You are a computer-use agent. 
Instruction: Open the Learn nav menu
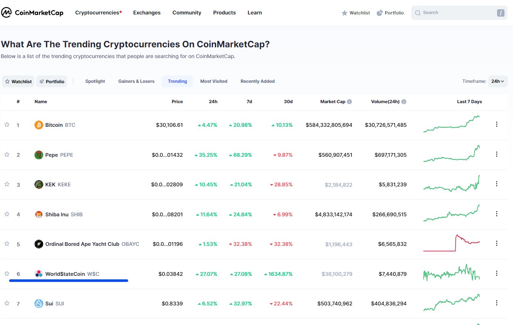(x=255, y=13)
